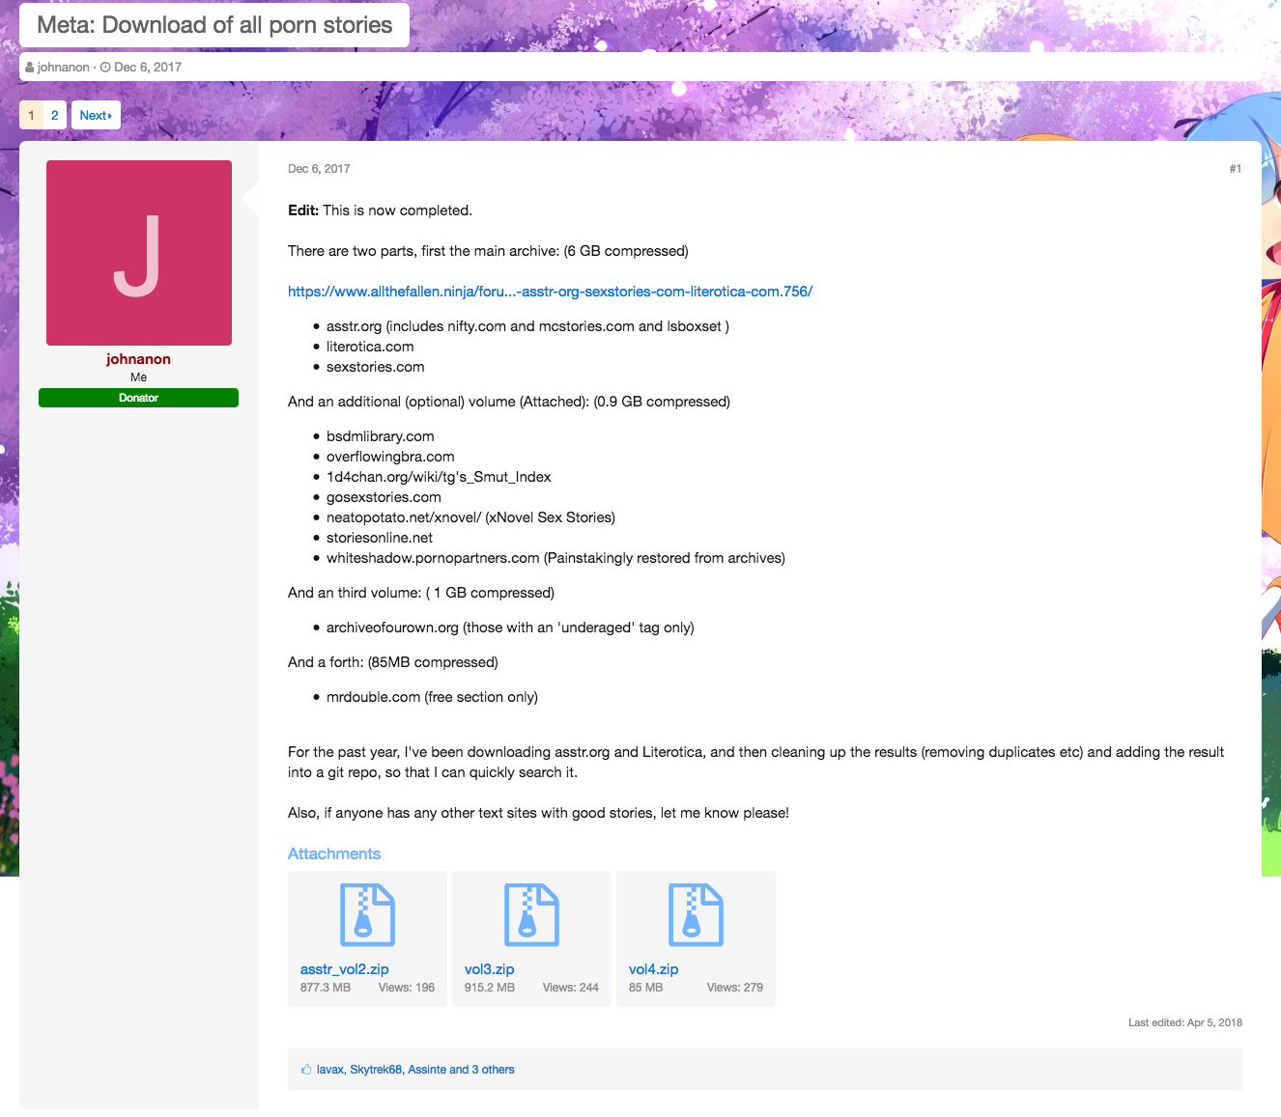Click the 'Last edited: Apr 5, 2018' text
Image resolution: width=1281 pixels, height=1117 pixels.
[x=1185, y=1022]
